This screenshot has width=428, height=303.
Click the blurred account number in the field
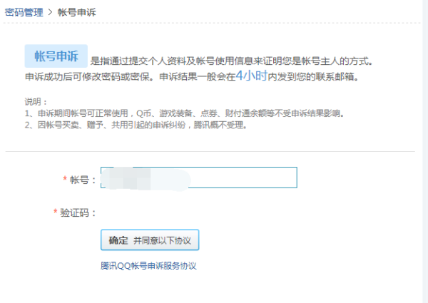point(143,178)
